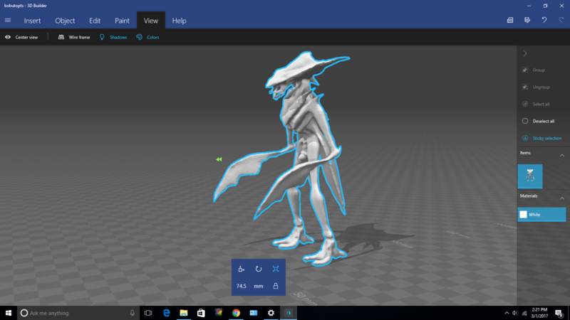Screen dimensions: 570x320
Task: Click the Save icon next to Undo
Action: pyautogui.click(x=527, y=20)
